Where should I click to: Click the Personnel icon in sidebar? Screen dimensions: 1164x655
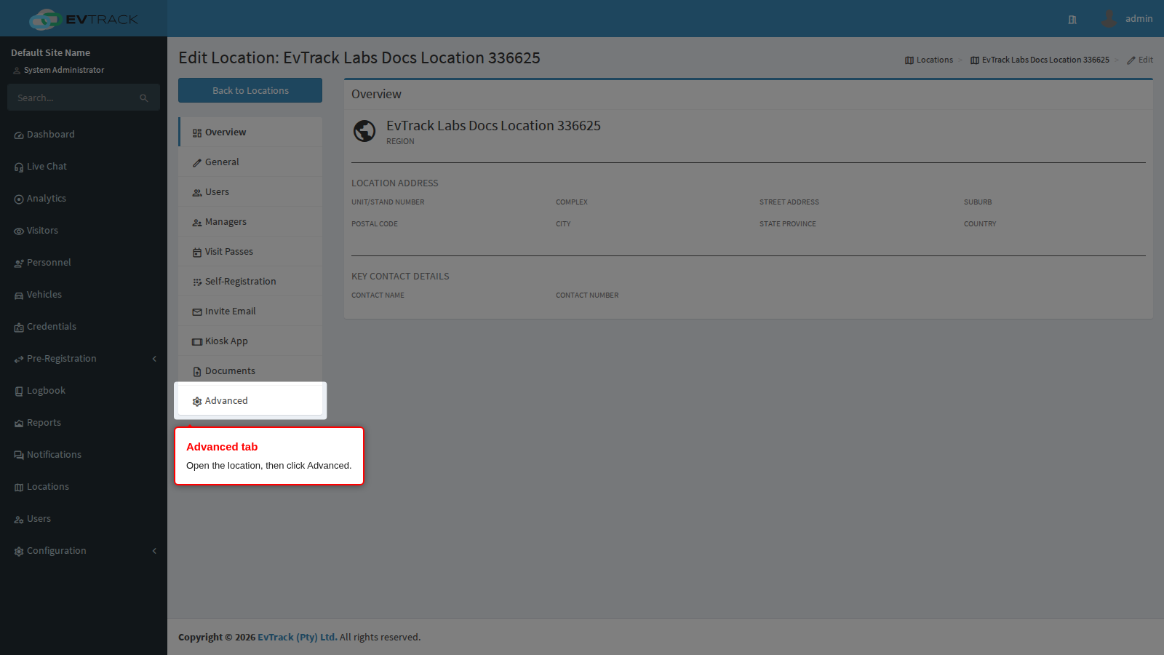(19, 263)
